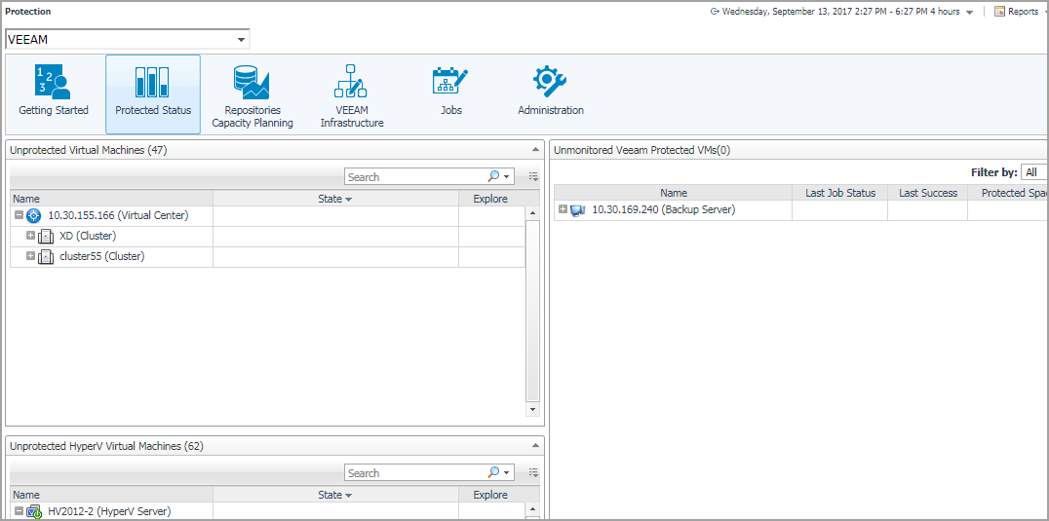This screenshot has height=521, width=1049.
Task: Click Explore column header in Unprotected Virtual Machines
Action: (490, 199)
